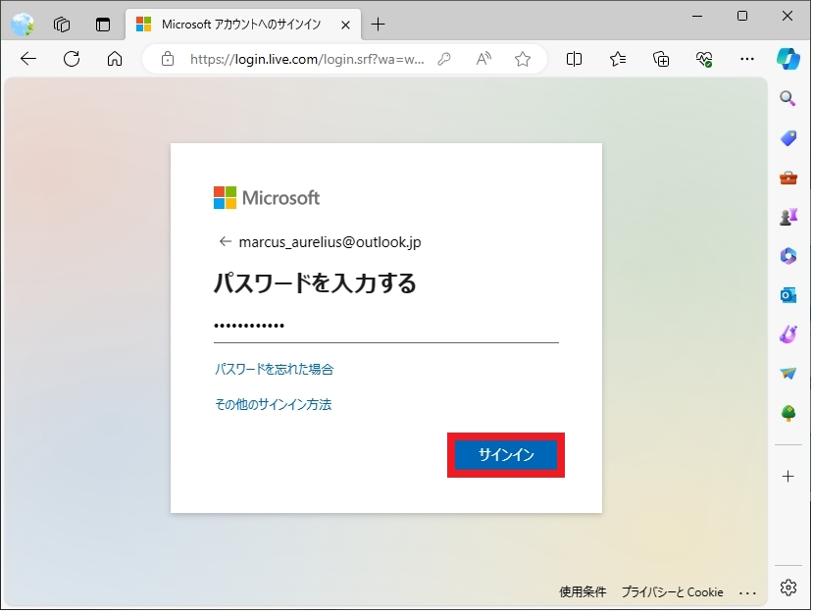813x614 pixels.
Task: Open the Tools briefcase icon in the sidebar
Action: pyautogui.click(x=788, y=178)
